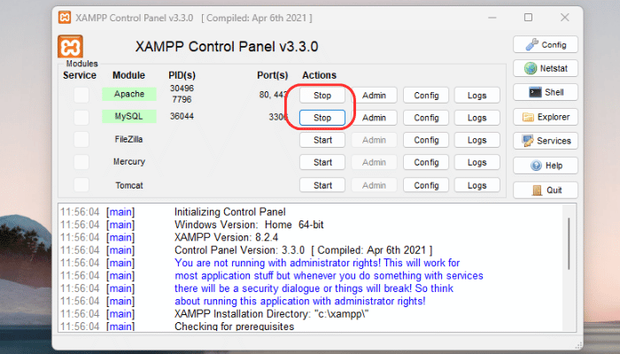620x354 pixels.
Task: Open Apache Config options
Action: pyautogui.click(x=426, y=96)
